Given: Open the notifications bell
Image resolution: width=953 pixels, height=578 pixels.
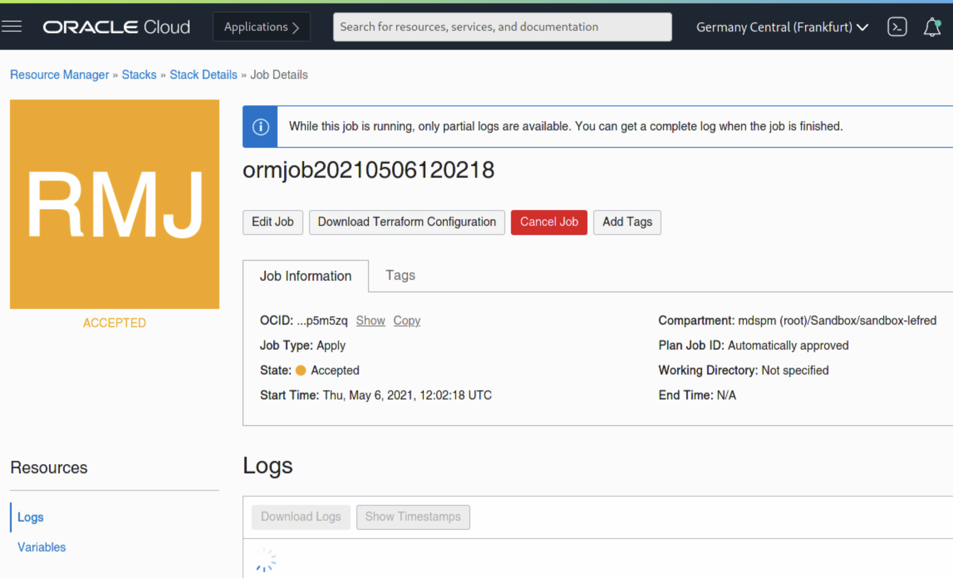Looking at the screenshot, I should click(x=932, y=27).
